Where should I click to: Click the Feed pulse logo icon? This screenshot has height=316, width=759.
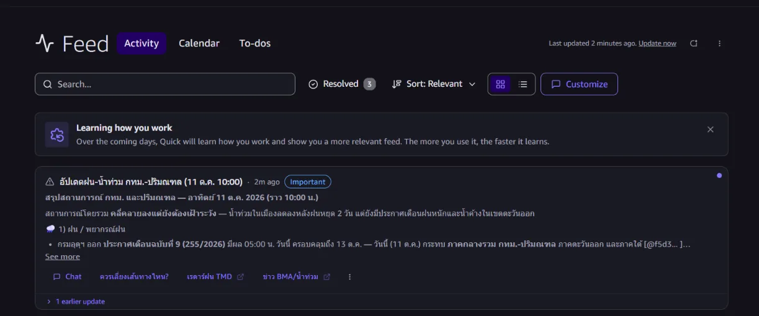tap(45, 43)
